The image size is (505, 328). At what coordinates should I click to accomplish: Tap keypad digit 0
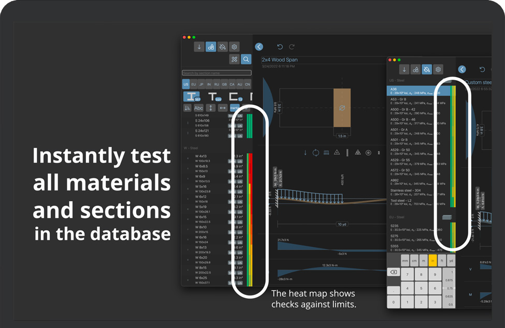click(394, 302)
